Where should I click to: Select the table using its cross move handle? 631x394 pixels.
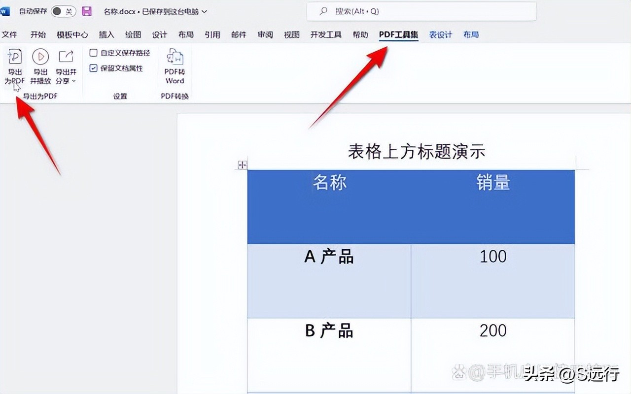(x=242, y=165)
